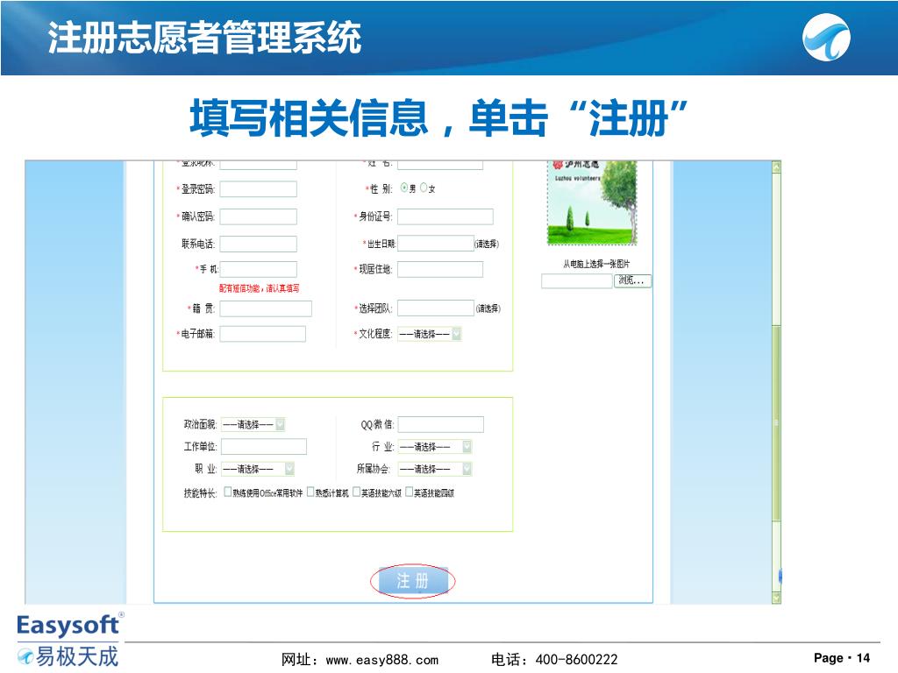Click the 注册 submit button

pos(412,582)
